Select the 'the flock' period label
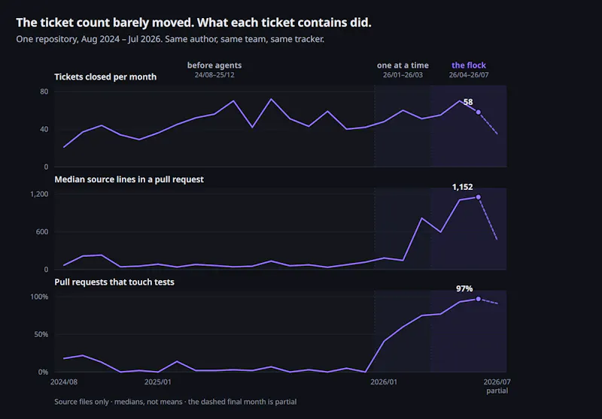The height and width of the screenshot is (419, 602). [x=468, y=65]
